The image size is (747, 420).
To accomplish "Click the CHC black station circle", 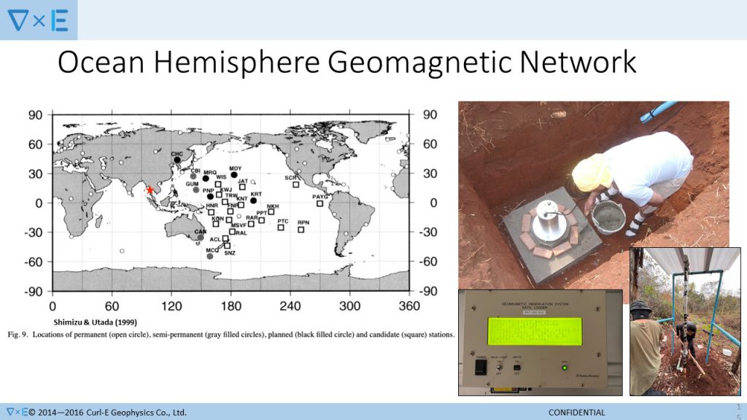I will coord(177,160).
